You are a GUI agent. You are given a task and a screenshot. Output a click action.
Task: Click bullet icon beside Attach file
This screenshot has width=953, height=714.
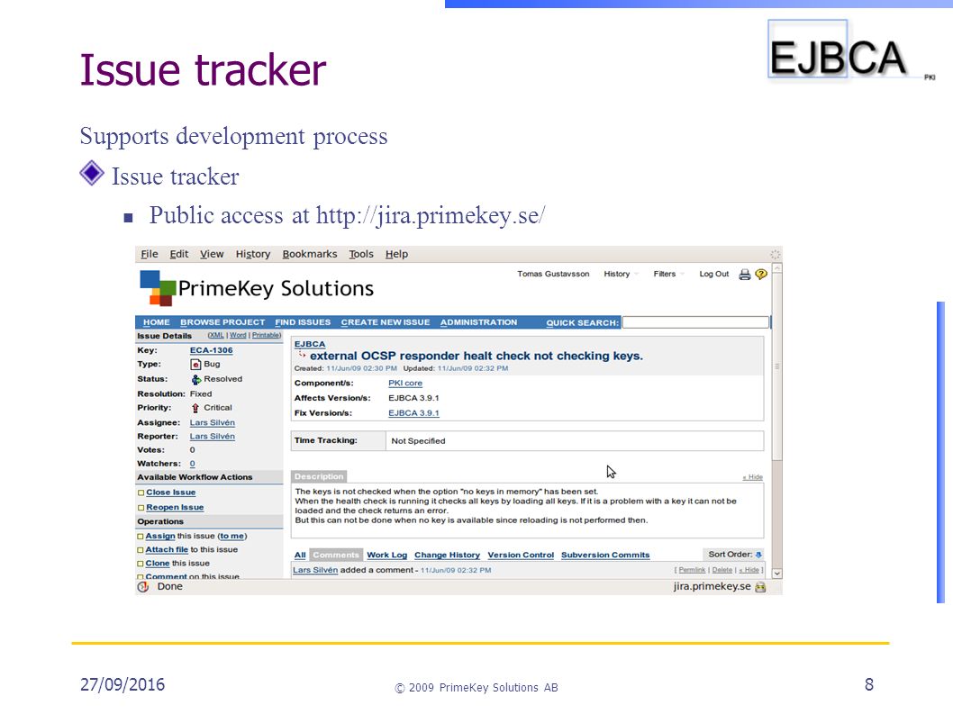coord(141,550)
